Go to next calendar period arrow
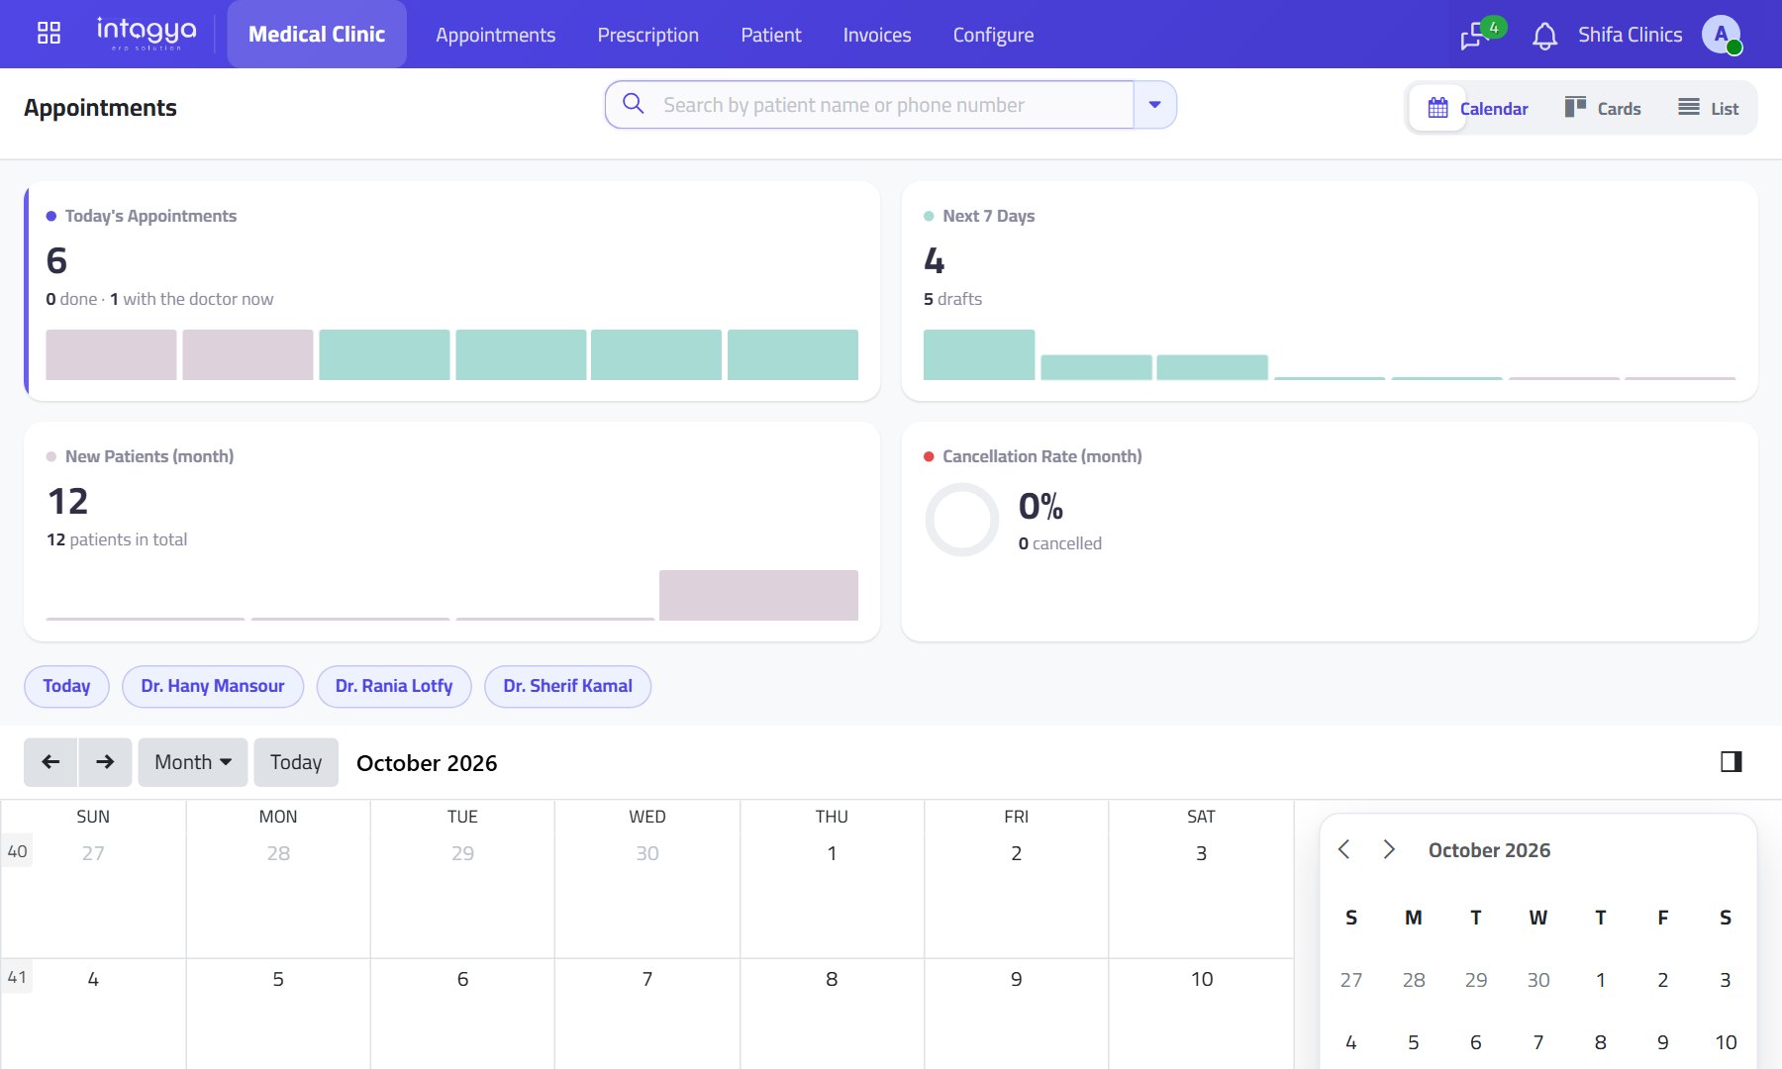This screenshot has width=1782, height=1069. click(x=105, y=762)
